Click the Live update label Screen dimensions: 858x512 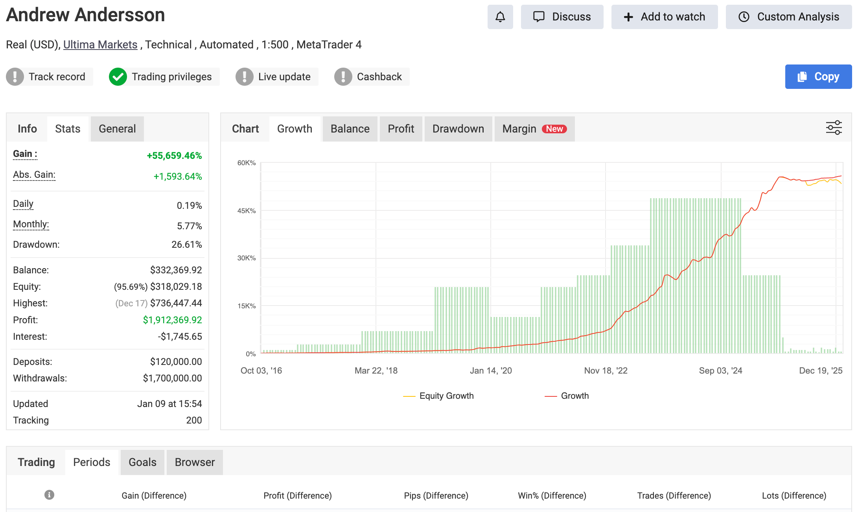pos(284,77)
